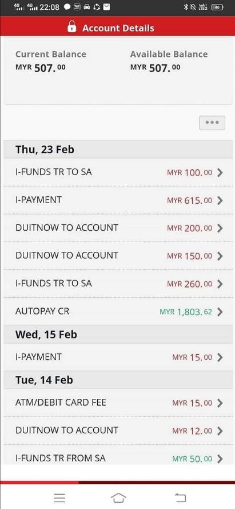Tap the Account Details header title
The width and height of the screenshot is (235, 509).
point(118,28)
